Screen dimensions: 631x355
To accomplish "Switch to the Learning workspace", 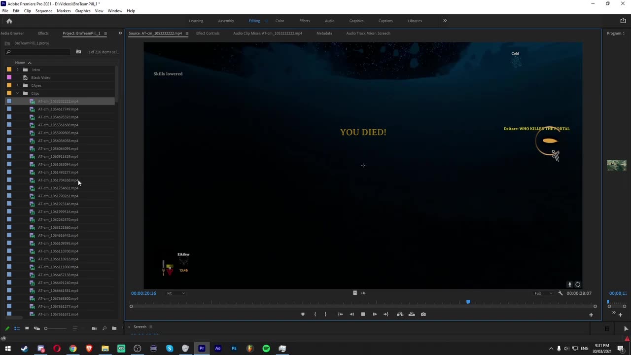I will pyautogui.click(x=196, y=21).
